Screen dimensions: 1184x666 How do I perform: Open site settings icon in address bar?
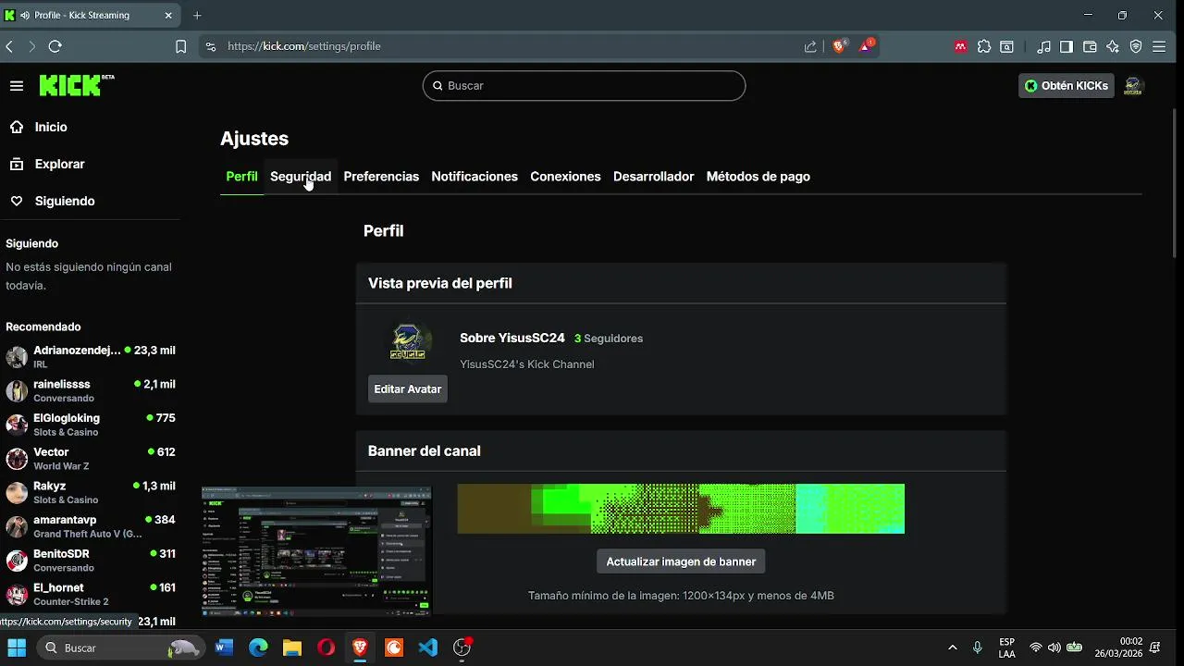tap(211, 46)
